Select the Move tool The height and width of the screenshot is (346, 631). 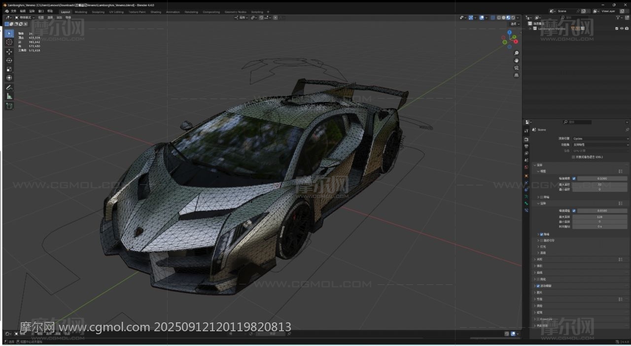tap(9, 52)
